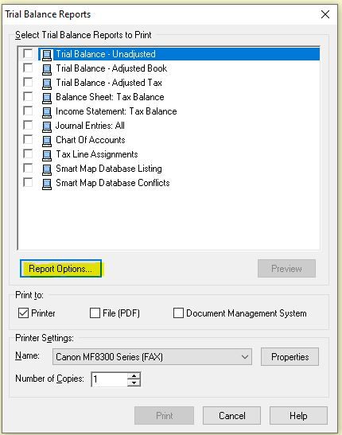Click the report icon beside Smart Map Database Conflicts

[x=47, y=184]
